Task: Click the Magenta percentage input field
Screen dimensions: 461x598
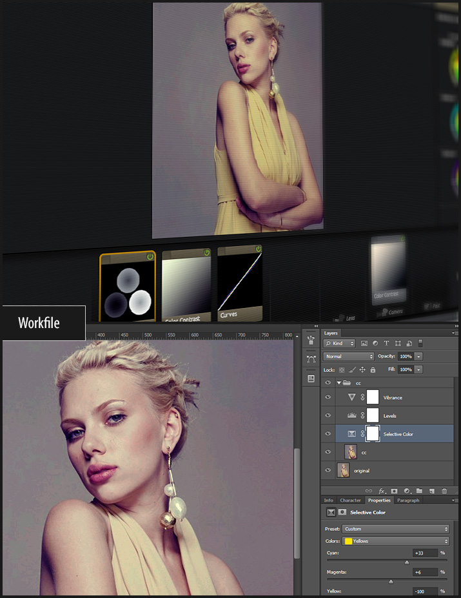Action: (x=425, y=572)
